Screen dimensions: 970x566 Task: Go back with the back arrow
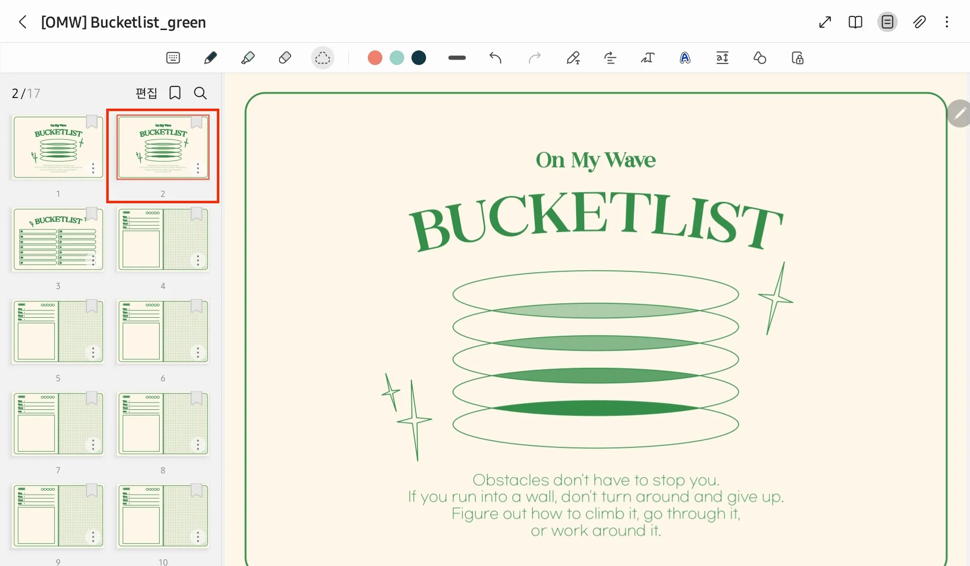(x=22, y=22)
